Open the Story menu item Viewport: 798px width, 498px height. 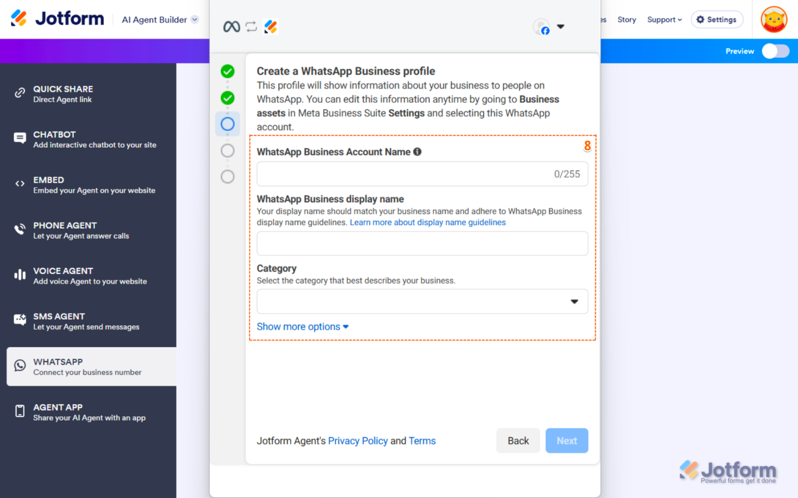pyautogui.click(x=627, y=19)
